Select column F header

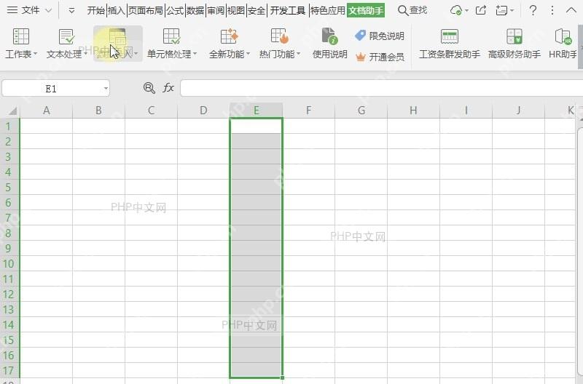click(x=308, y=111)
